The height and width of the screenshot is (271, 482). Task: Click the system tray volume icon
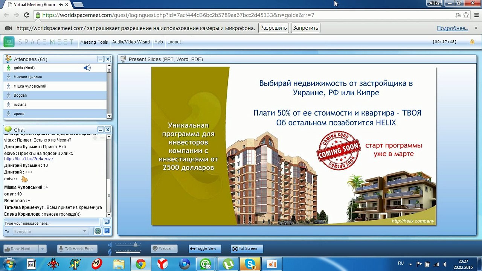445,264
